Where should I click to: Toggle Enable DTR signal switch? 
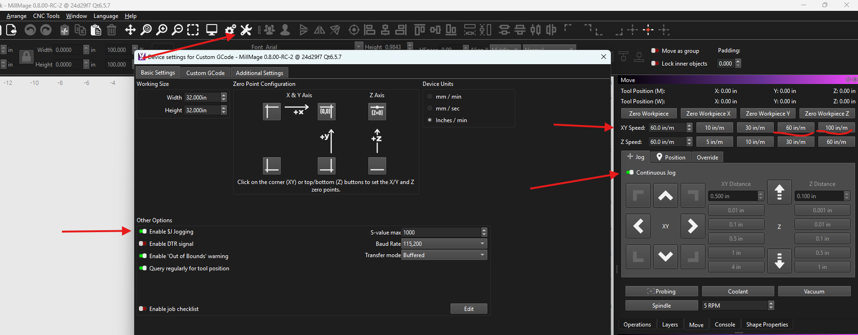coord(143,244)
